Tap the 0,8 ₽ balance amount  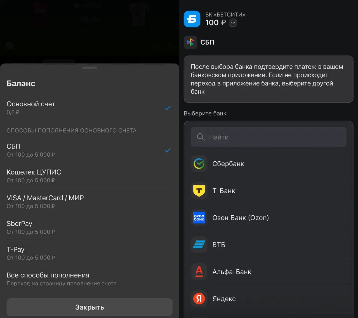tap(13, 112)
